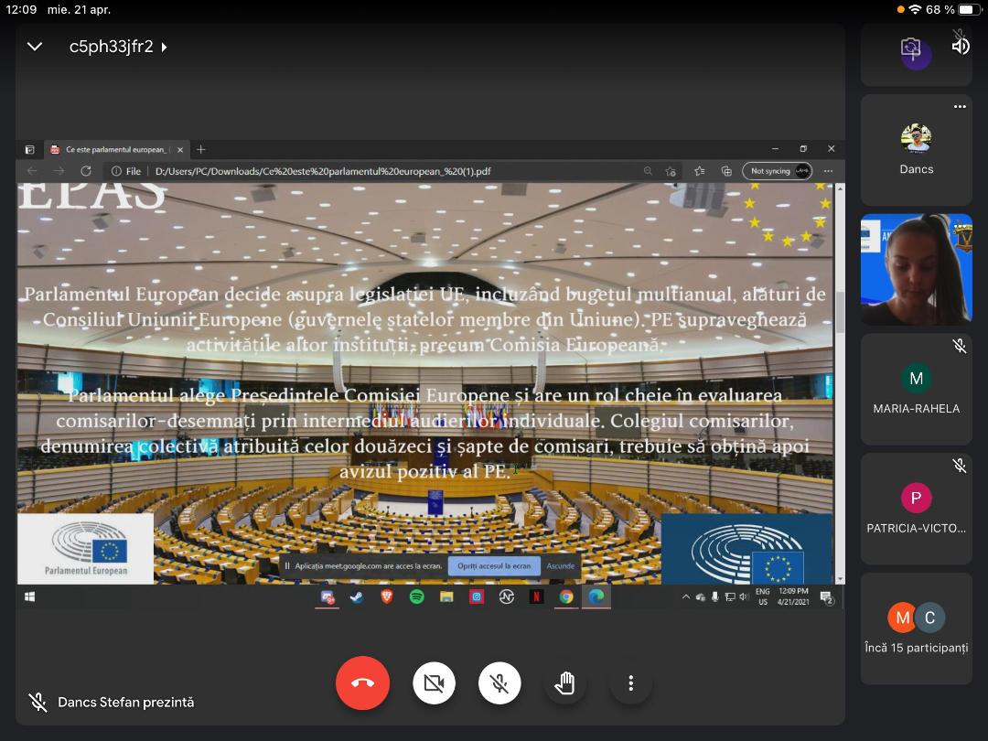This screenshot has width=988, height=741.
Task: Unmute the microphone
Action: coord(499,682)
